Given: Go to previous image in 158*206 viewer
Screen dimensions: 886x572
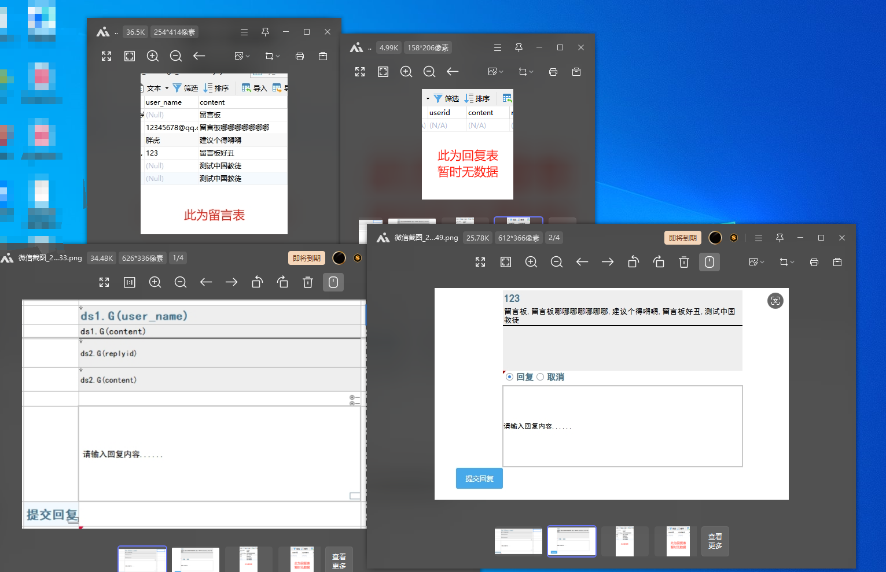Looking at the screenshot, I should [453, 72].
